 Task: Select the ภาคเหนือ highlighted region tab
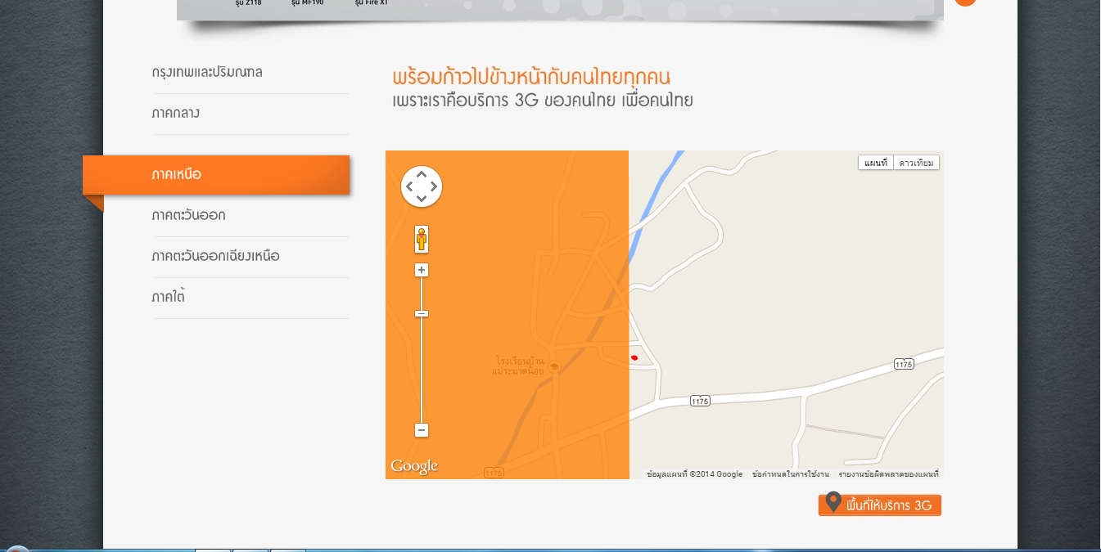216,175
